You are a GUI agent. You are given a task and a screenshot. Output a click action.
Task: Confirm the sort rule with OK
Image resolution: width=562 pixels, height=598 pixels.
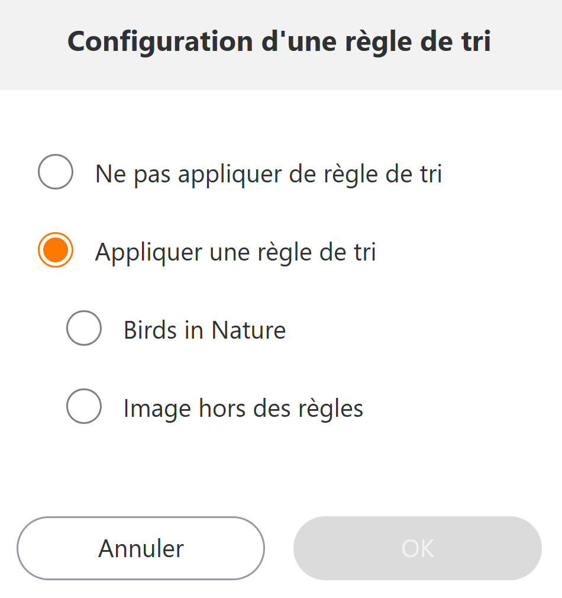click(x=417, y=548)
